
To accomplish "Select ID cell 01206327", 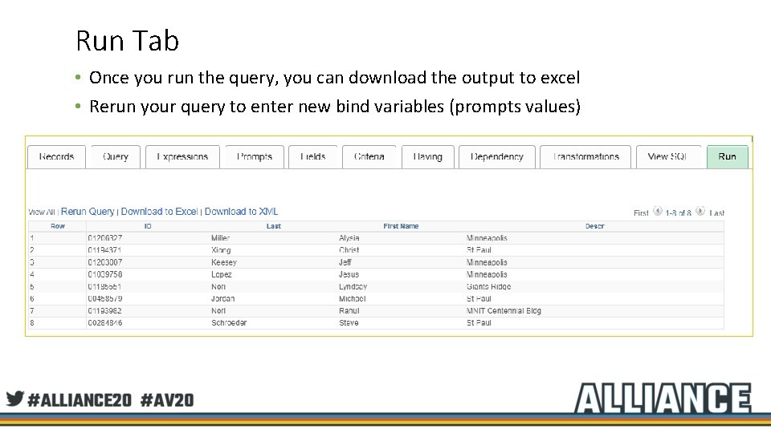I will coord(105,238).
